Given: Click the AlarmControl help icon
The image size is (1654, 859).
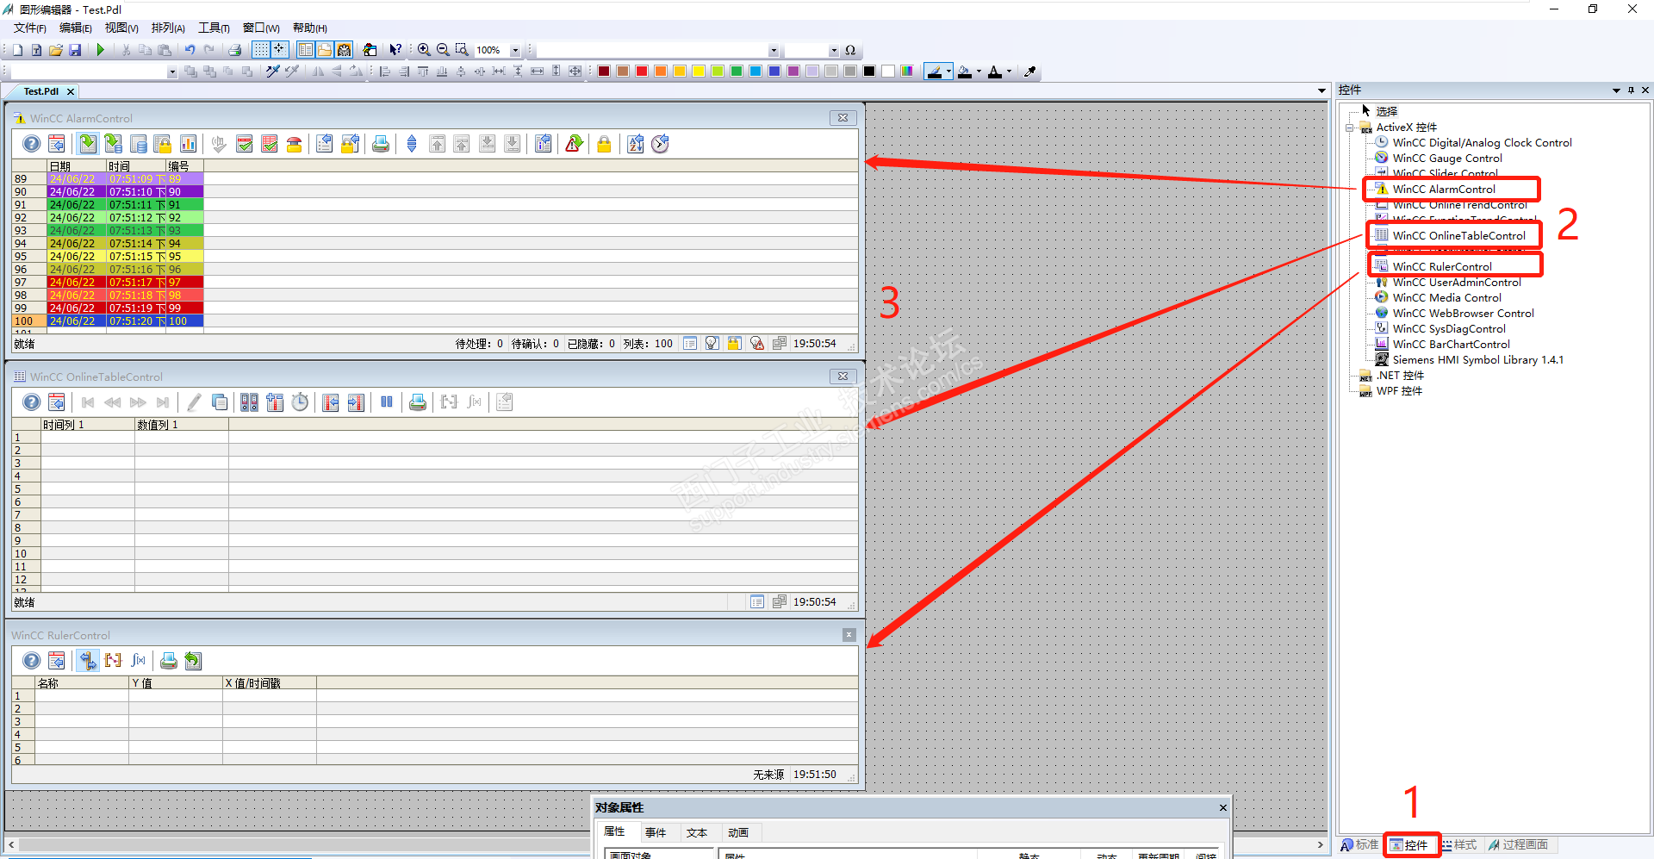Looking at the screenshot, I should [x=31, y=144].
